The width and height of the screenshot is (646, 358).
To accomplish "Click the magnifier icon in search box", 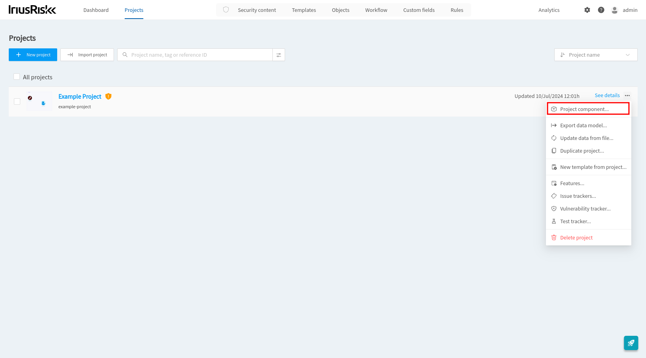I will 125,55.
